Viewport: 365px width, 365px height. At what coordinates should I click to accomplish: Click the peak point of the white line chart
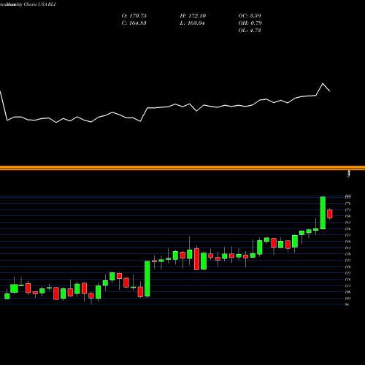point(323,84)
